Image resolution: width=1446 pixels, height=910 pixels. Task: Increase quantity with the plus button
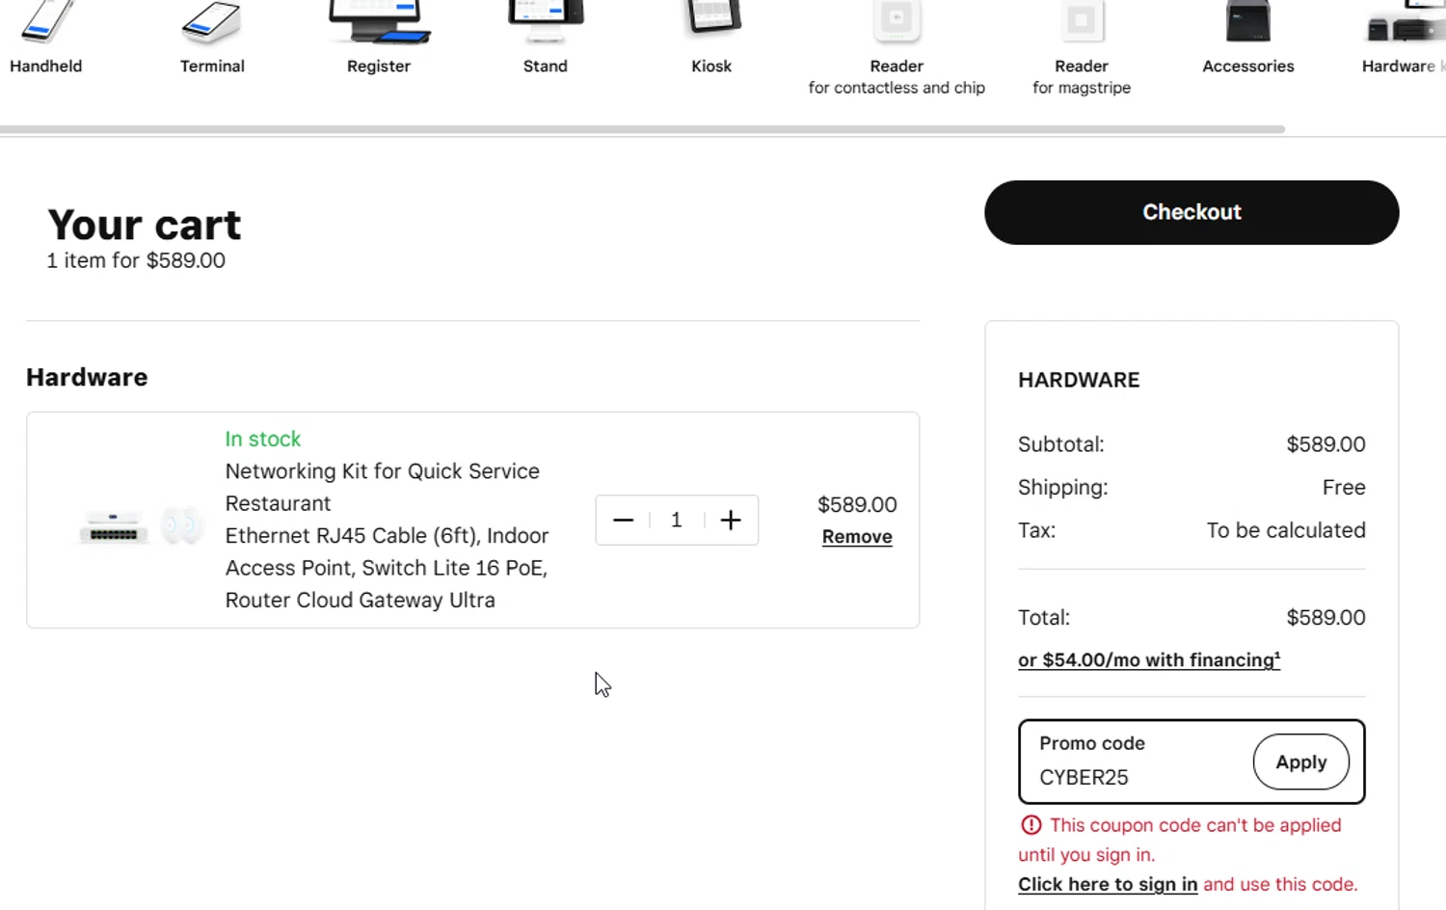coord(731,521)
